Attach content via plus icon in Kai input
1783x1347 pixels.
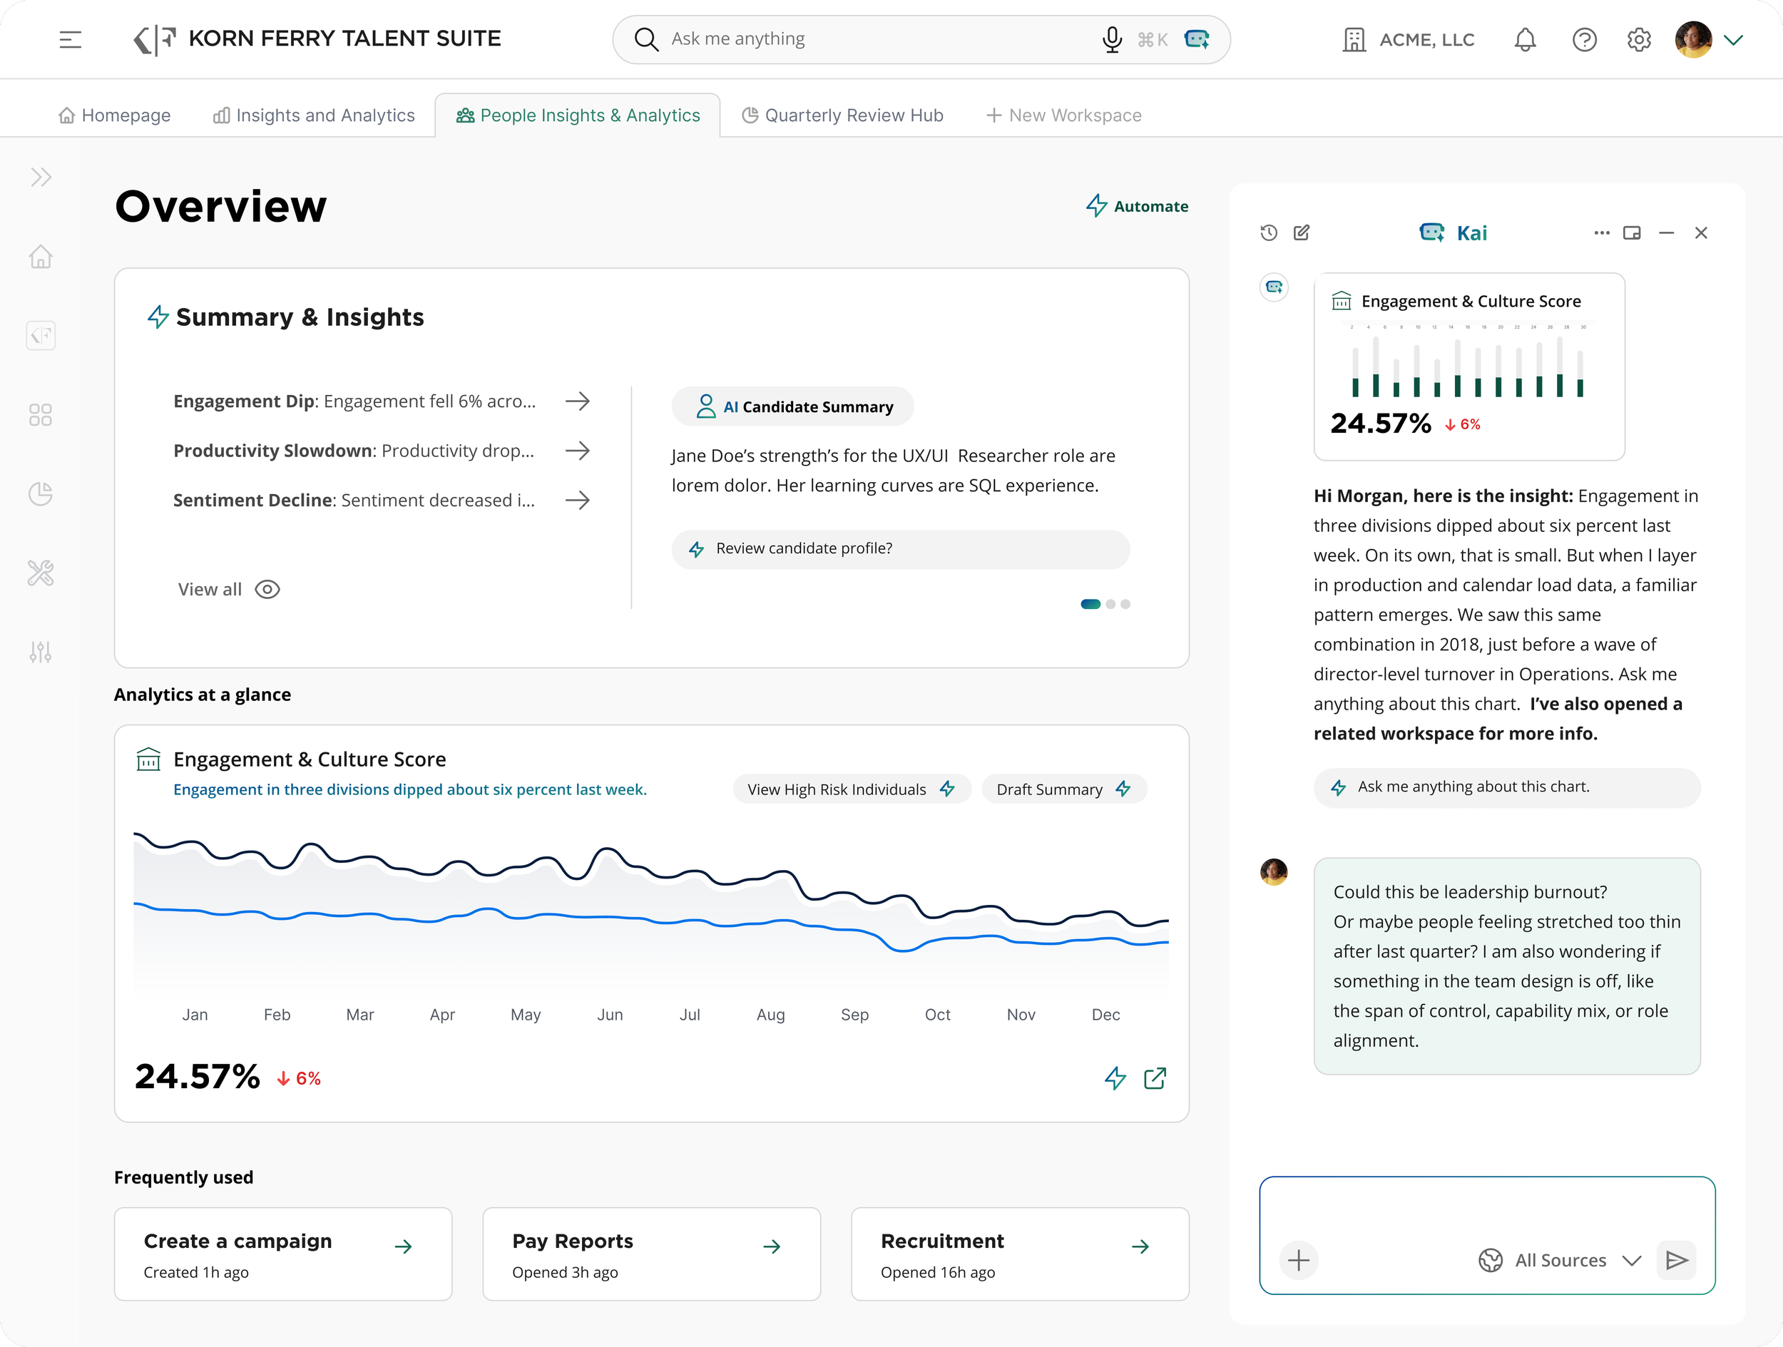tap(1298, 1260)
